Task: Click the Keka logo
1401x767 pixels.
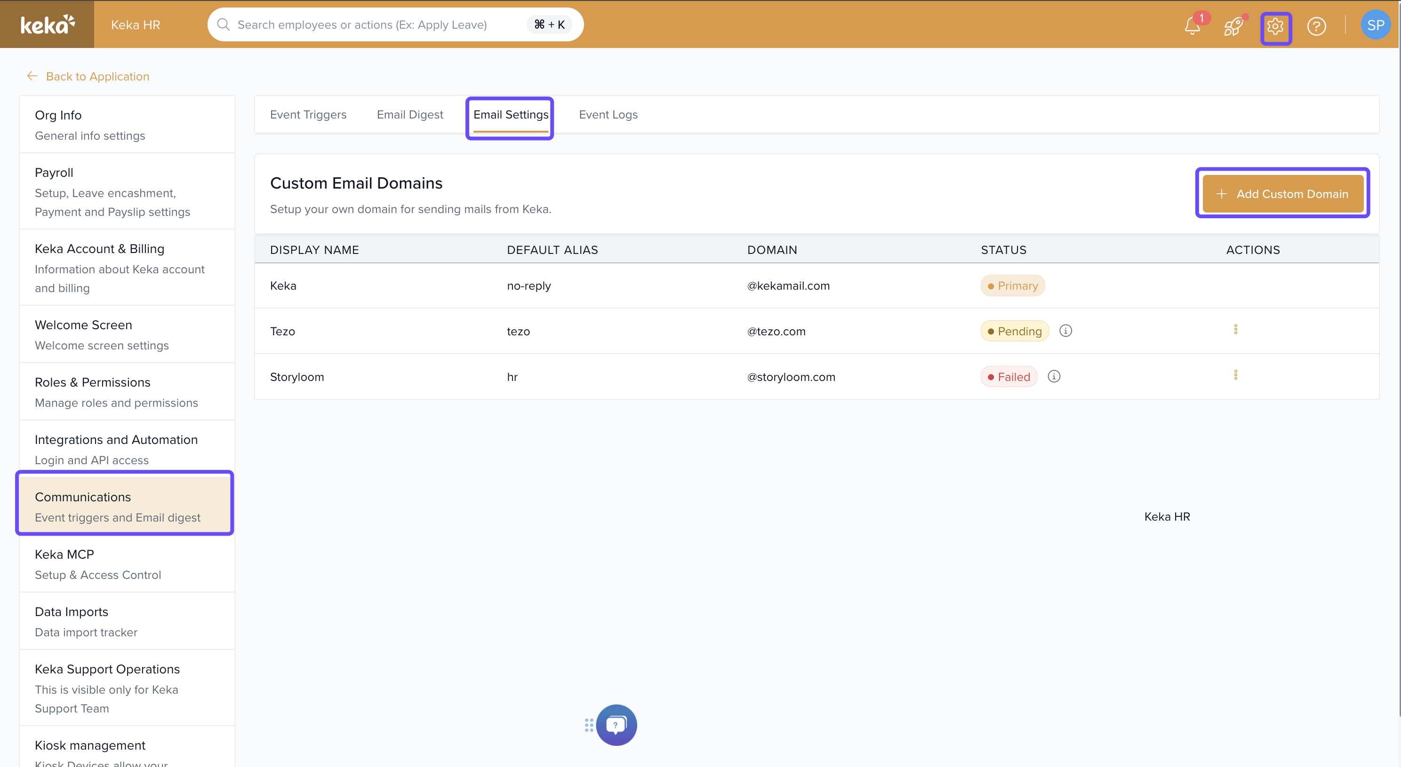Action: click(48, 24)
